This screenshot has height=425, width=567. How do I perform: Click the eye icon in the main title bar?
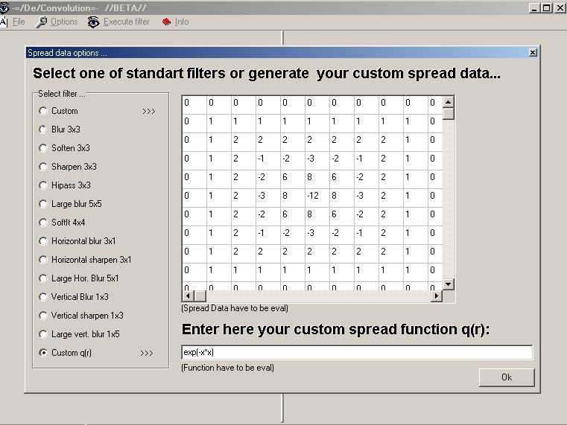tap(4, 7)
